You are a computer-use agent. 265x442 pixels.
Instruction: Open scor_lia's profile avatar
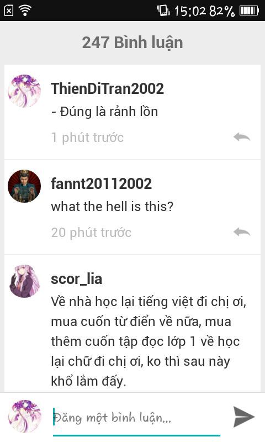pyautogui.click(x=24, y=281)
